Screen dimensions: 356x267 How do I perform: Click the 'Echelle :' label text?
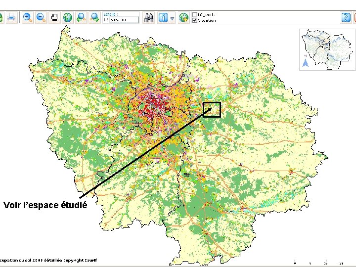(x=110, y=14)
